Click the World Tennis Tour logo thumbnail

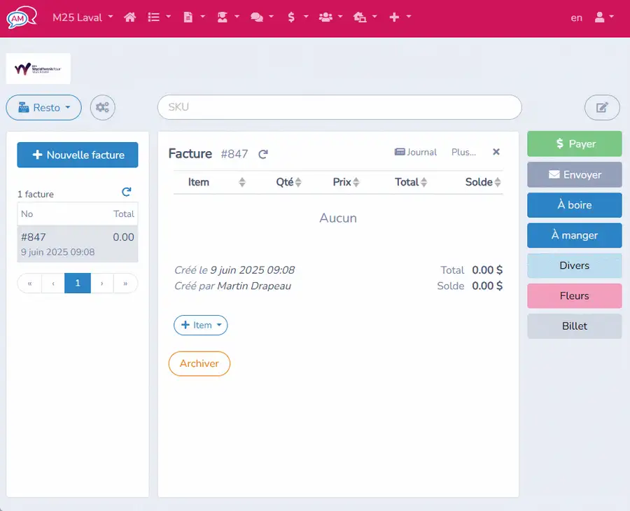pyautogui.click(x=38, y=69)
